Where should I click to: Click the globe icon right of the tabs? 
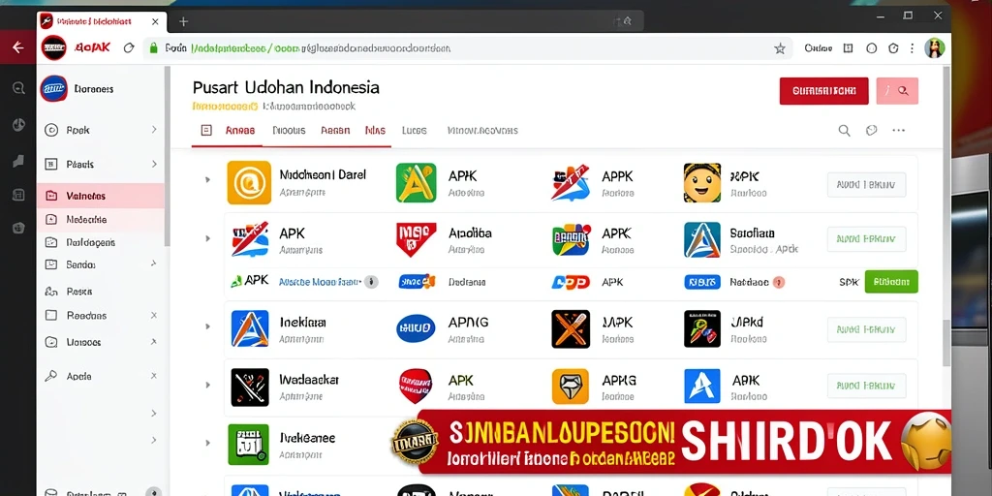tap(871, 131)
